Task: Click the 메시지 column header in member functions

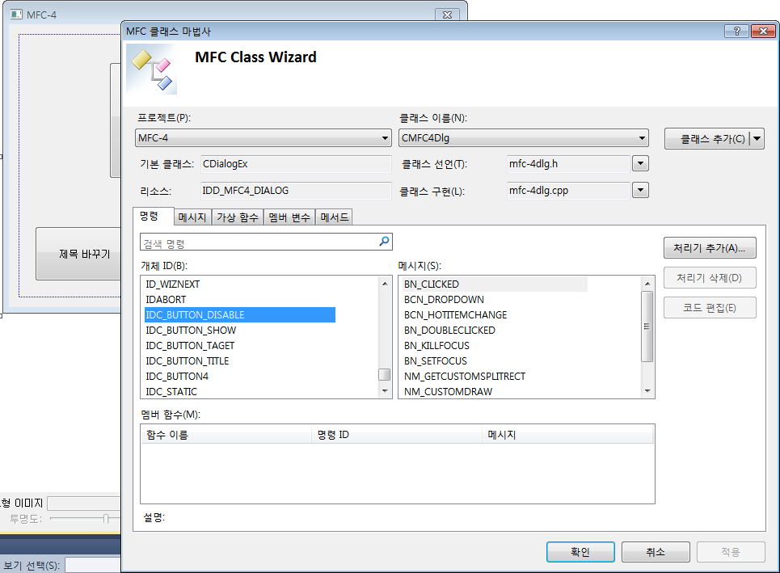Action: pos(567,435)
